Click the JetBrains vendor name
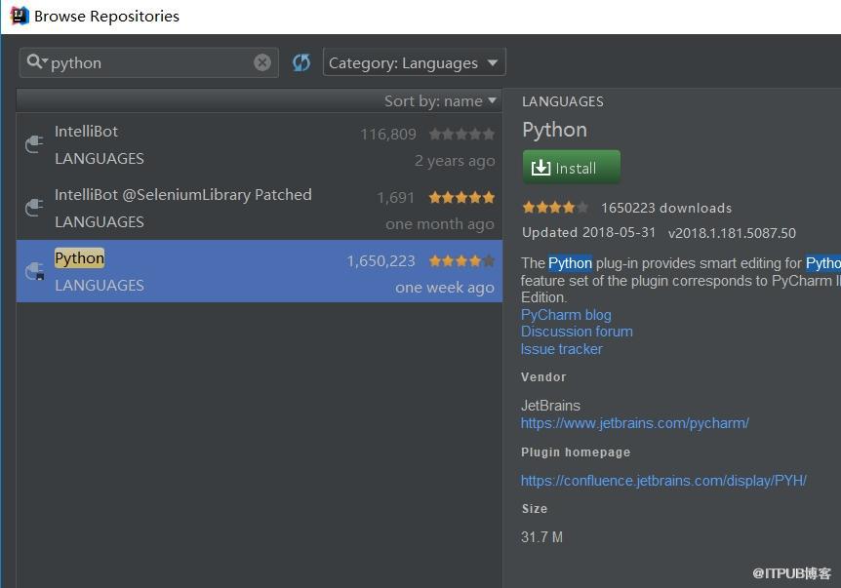Image resolution: width=841 pixels, height=588 pixels. 550,406
